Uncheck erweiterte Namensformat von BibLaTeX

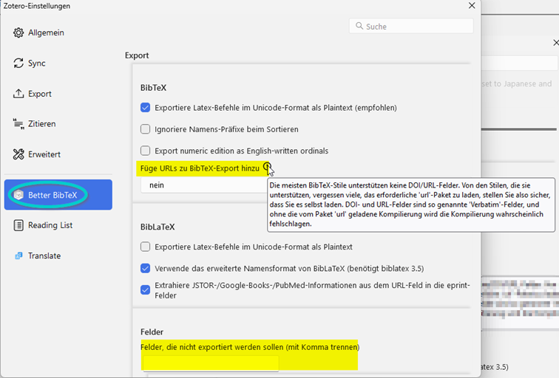(145, 269)
